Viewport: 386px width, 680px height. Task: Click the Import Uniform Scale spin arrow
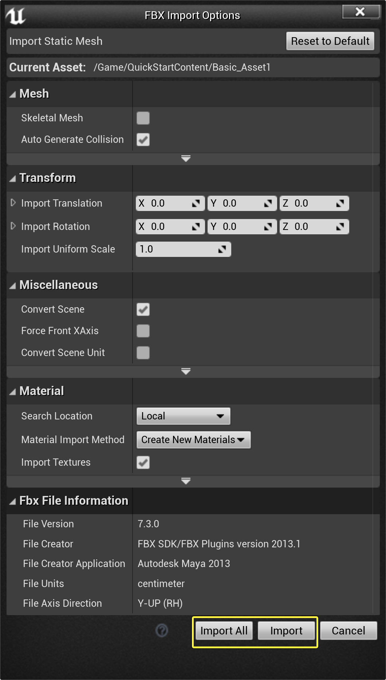click(222, 249)
